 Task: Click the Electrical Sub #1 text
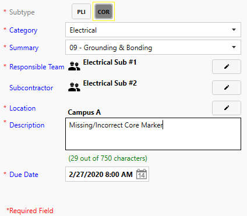[x=110, y=62]
